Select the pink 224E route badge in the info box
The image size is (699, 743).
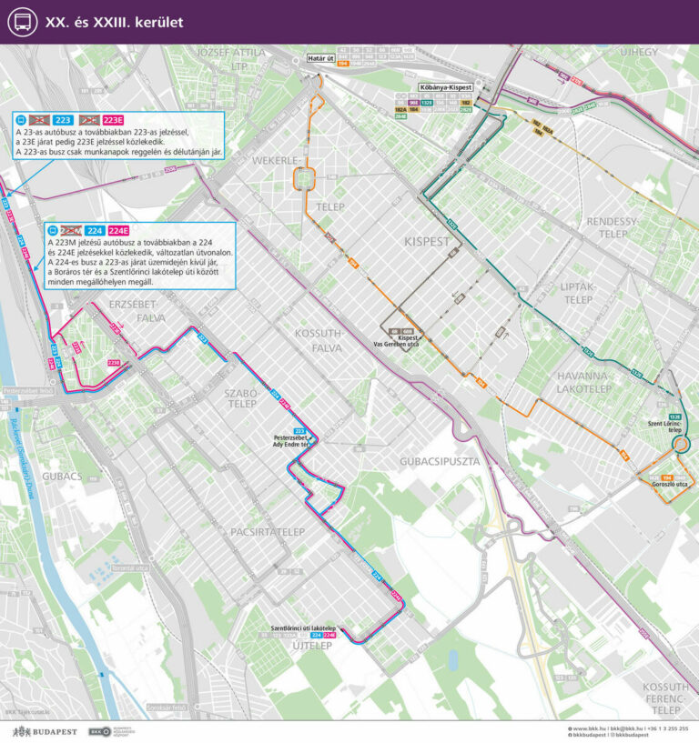coord(120,230)
